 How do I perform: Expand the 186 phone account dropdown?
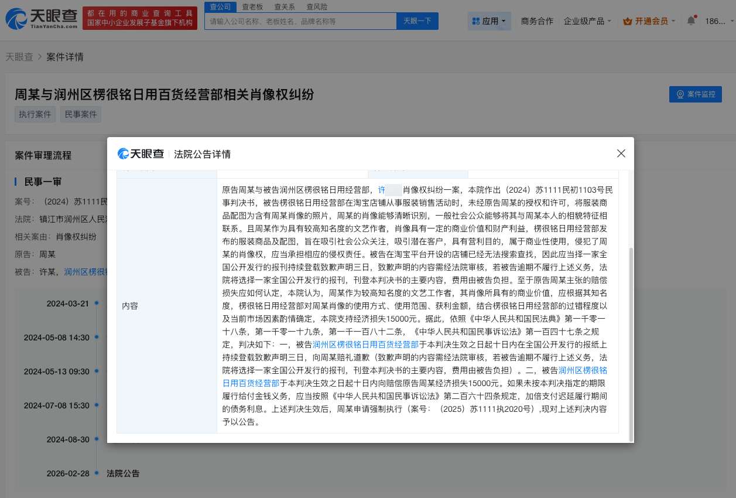click(x=717, y=20)
